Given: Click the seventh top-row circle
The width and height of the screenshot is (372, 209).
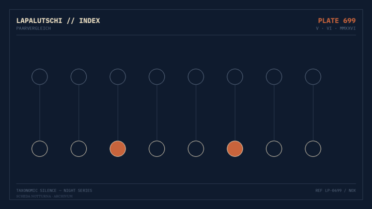Looking at the screenshot, I should coord(274,77).
